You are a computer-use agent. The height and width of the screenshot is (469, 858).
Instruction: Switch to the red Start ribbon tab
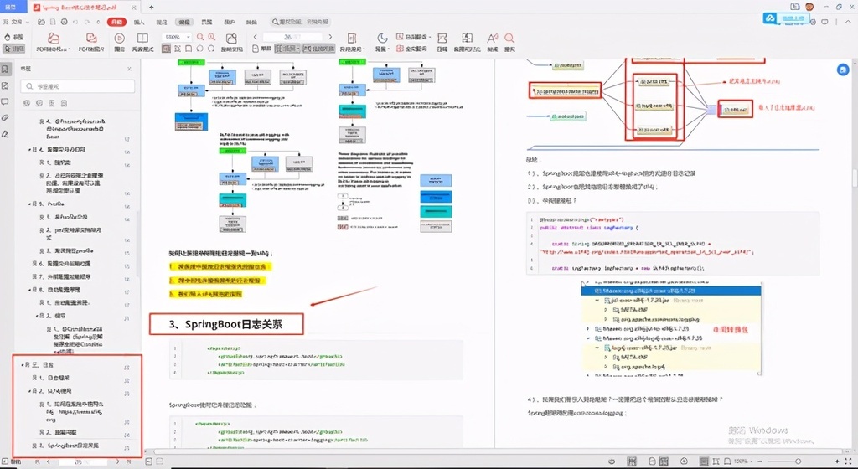[116, 22]
